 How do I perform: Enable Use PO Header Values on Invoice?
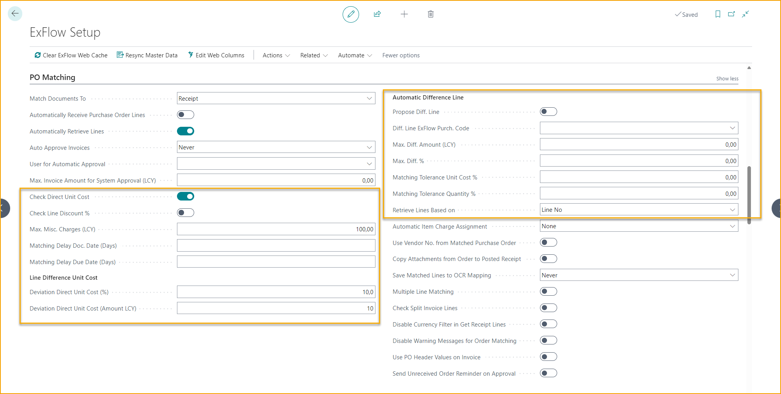549,357
